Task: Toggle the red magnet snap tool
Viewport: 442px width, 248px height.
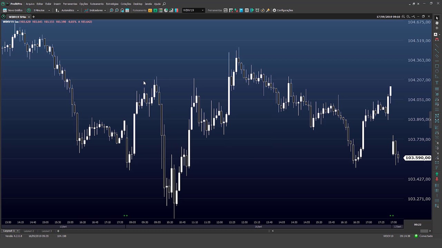Action: pos(437,40)
